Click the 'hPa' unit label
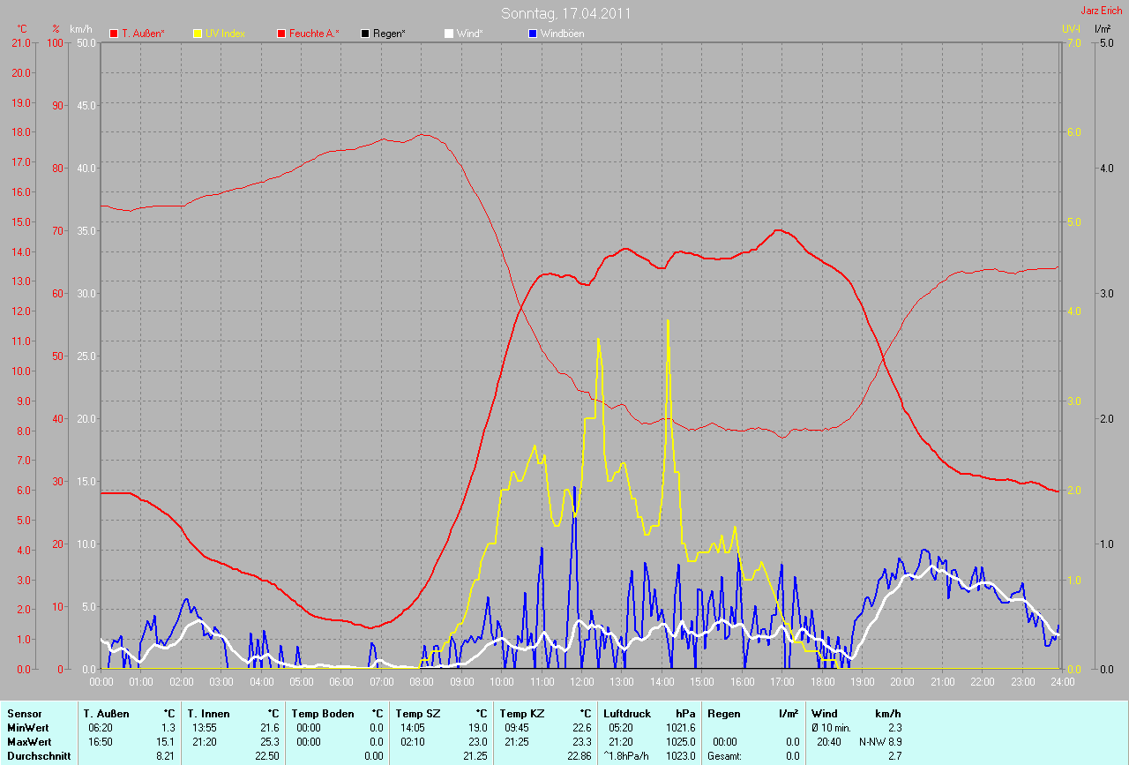 point(685,714)
